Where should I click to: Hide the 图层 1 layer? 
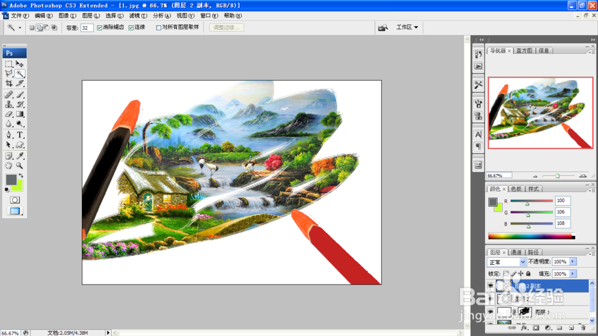pos(490,311)
